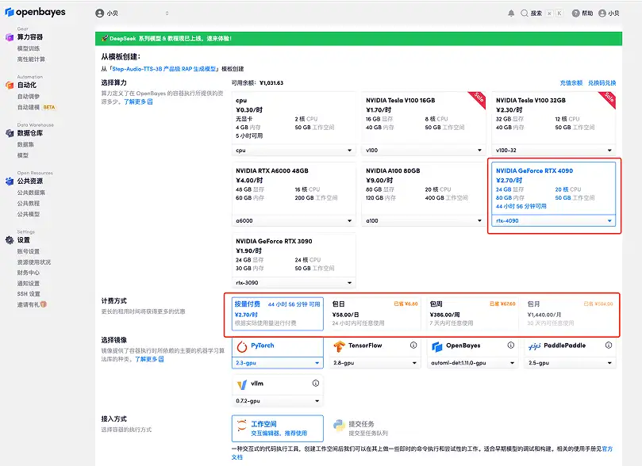
Task: Open the cpu resource dropdown
Action: pos(294,151)
